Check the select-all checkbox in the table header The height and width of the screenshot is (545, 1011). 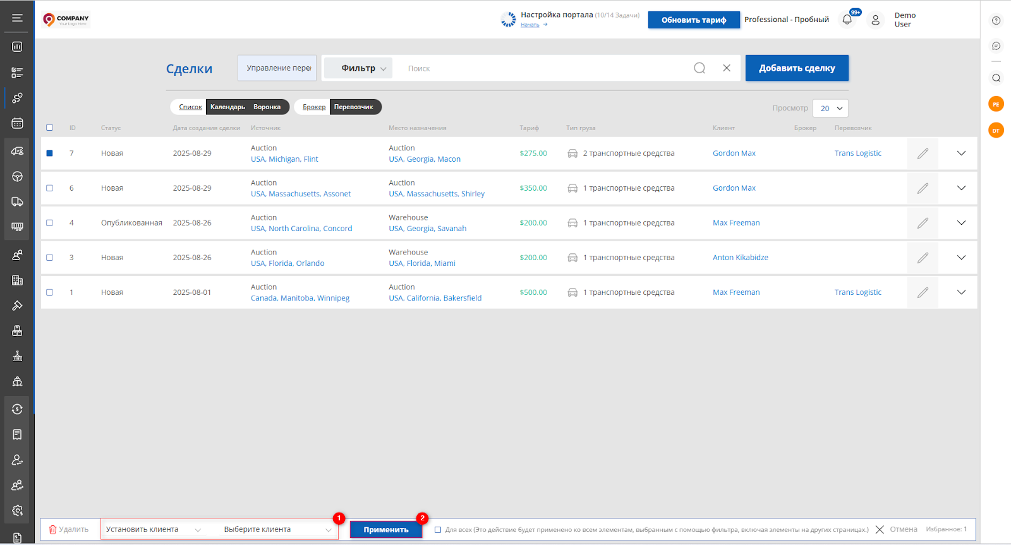[x=50, y=128]
